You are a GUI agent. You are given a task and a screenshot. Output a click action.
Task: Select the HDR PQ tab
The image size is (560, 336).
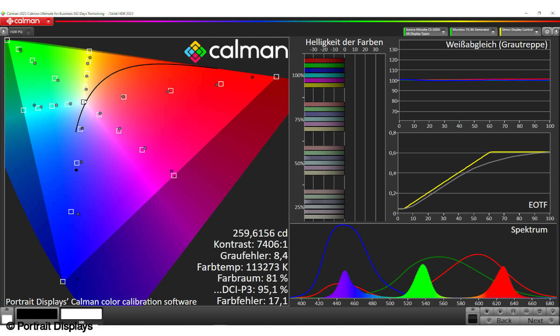point(17,32)
